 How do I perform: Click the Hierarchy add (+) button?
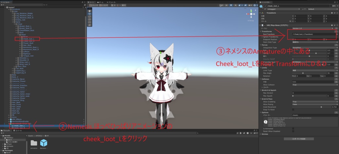[2, 5]
